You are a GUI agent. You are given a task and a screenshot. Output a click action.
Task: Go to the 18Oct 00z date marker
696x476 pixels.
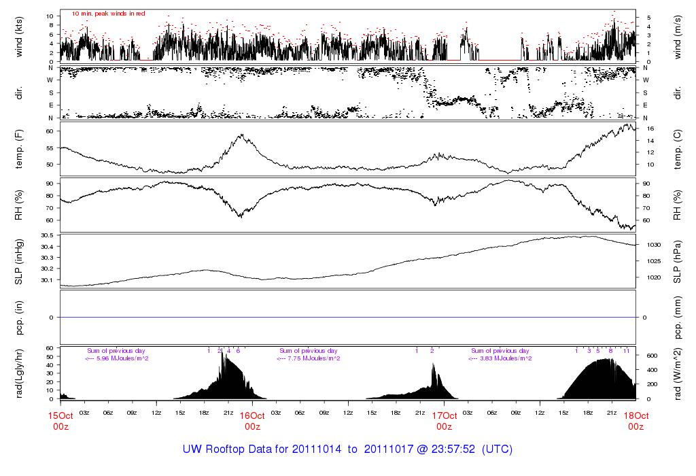pos(636,421)
